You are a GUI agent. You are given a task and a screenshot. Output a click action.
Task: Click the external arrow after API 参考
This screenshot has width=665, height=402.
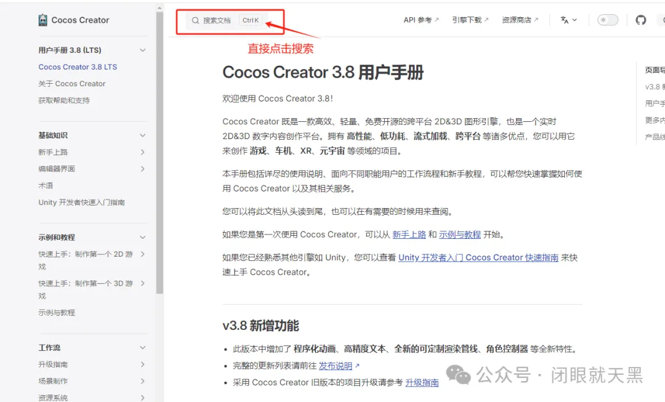click(437, 20)
